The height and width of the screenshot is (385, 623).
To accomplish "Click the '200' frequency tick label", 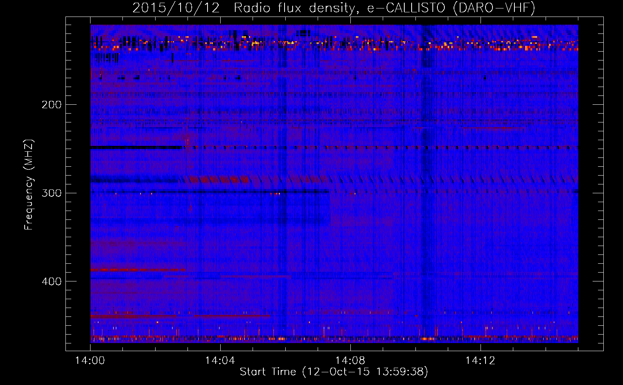I will pyautogui.click(x=51, y=105).
